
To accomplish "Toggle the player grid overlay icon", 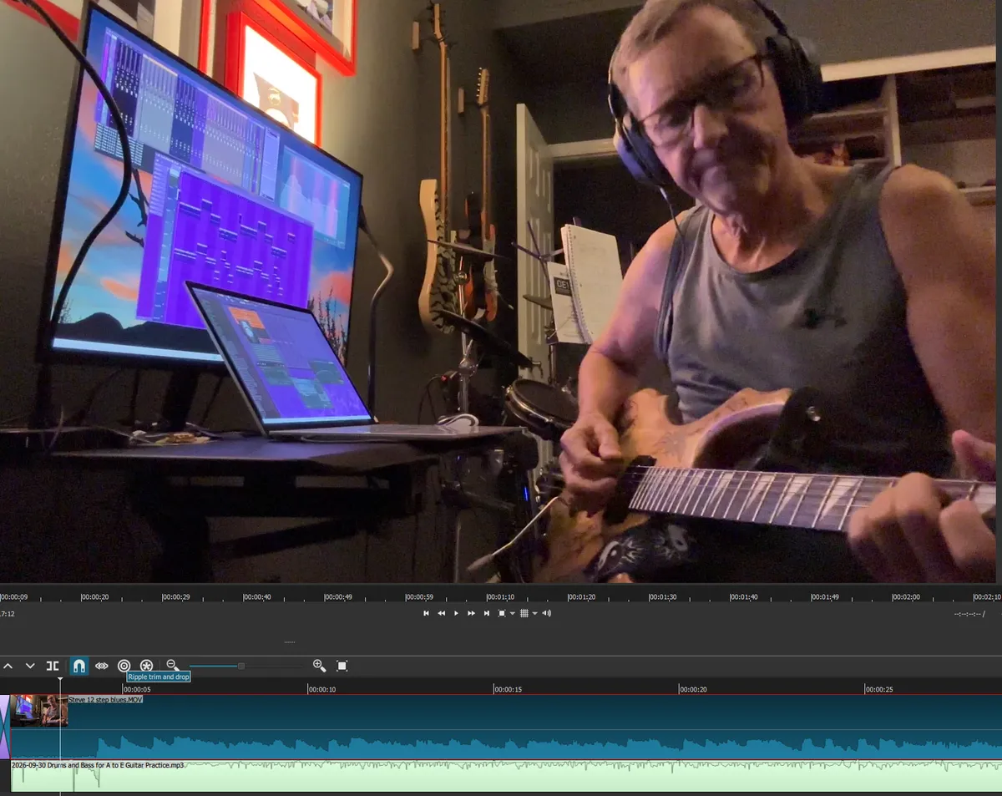I will click(x=524, y=613).
